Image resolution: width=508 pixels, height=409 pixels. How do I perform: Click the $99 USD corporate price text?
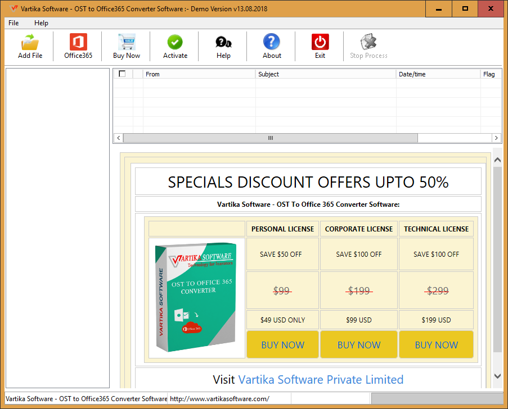click(x=359, y=320)
